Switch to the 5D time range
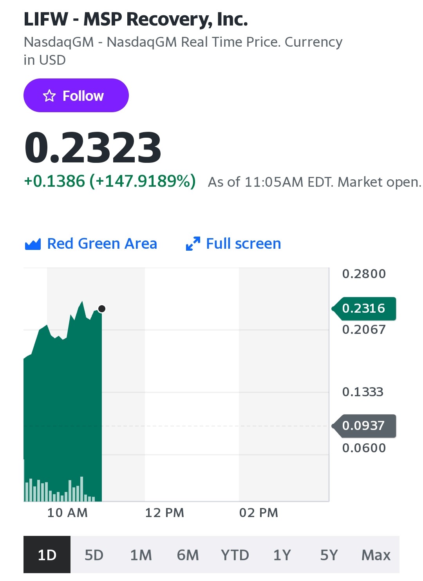423x581 pixels. tap(94, 555)
